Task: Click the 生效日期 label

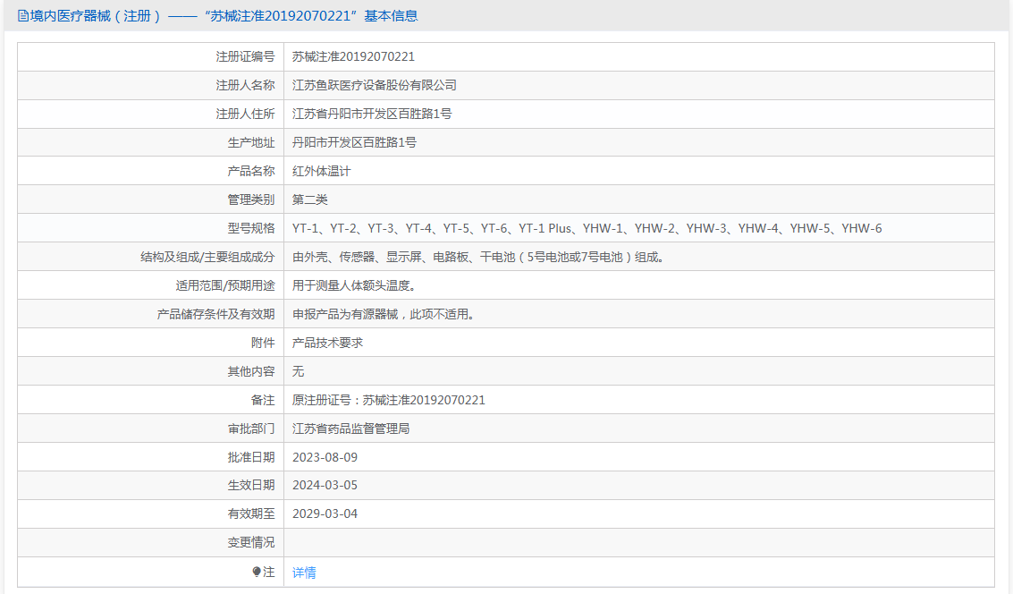Action: (x=251, y=486)
